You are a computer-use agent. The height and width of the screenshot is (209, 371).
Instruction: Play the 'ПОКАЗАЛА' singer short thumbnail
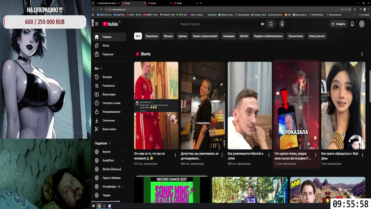(x=297, y=105)
